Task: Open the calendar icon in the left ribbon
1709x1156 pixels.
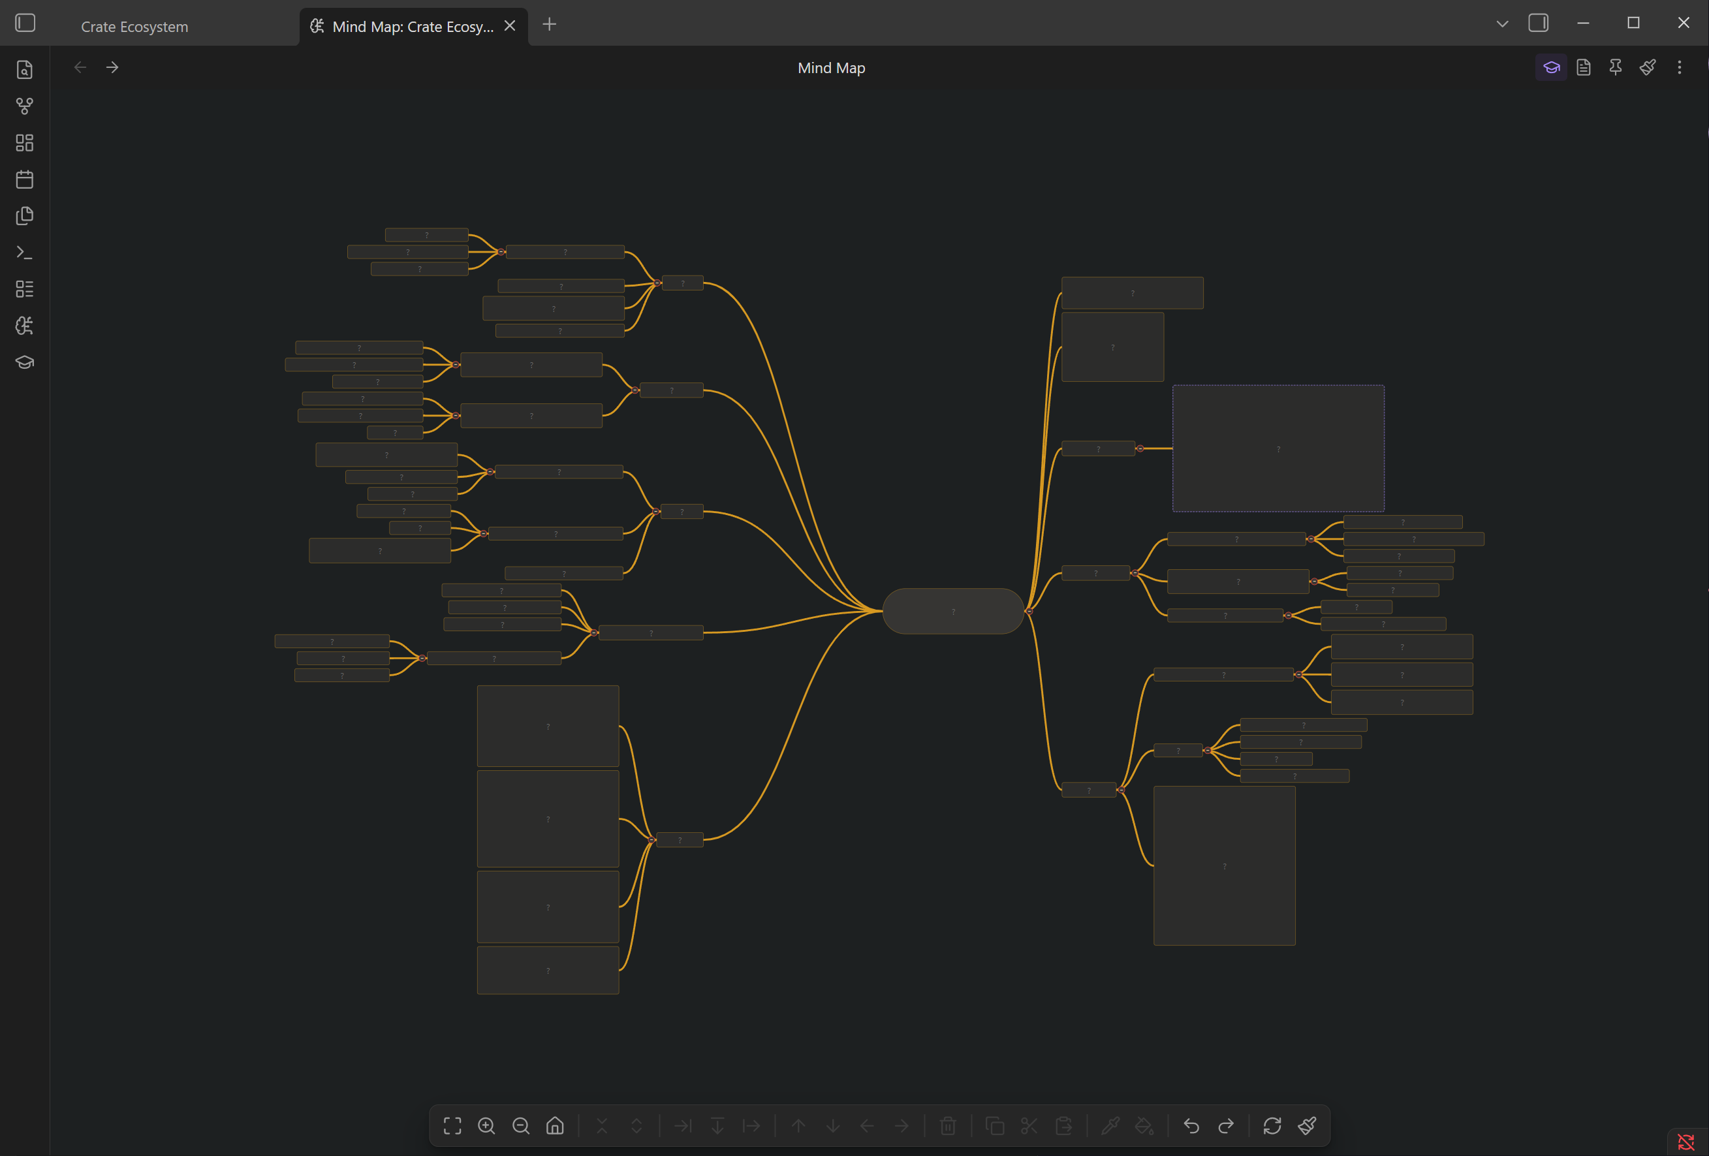Action: point(24,179)
